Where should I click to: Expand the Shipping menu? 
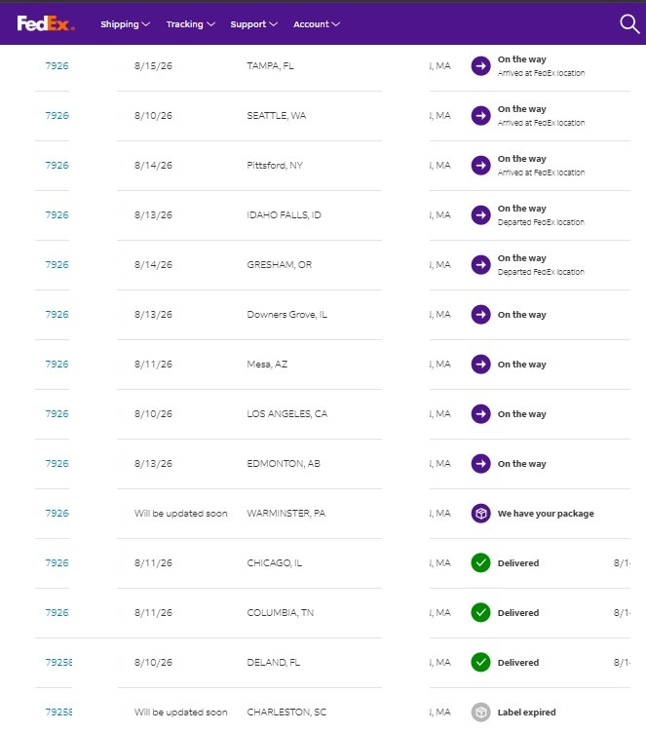[x=125, y=24]
